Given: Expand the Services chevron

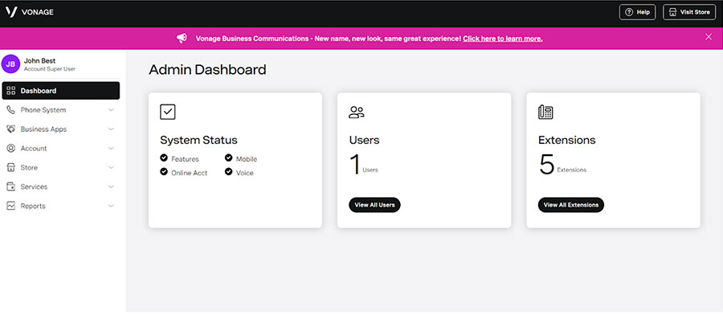Looking at the screenshot, I should tap(111, 187).
